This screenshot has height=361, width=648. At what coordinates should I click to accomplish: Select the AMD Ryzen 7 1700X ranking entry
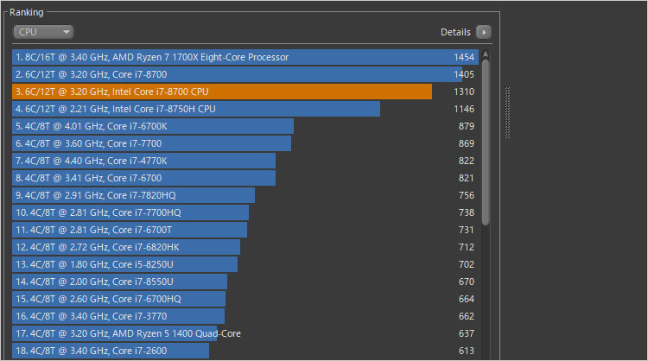(x=242, y=57)
